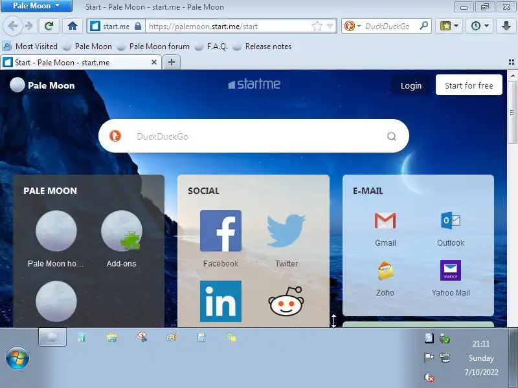Open the Pale Moon application menu

pyautogui.click(x=36, y=6)
